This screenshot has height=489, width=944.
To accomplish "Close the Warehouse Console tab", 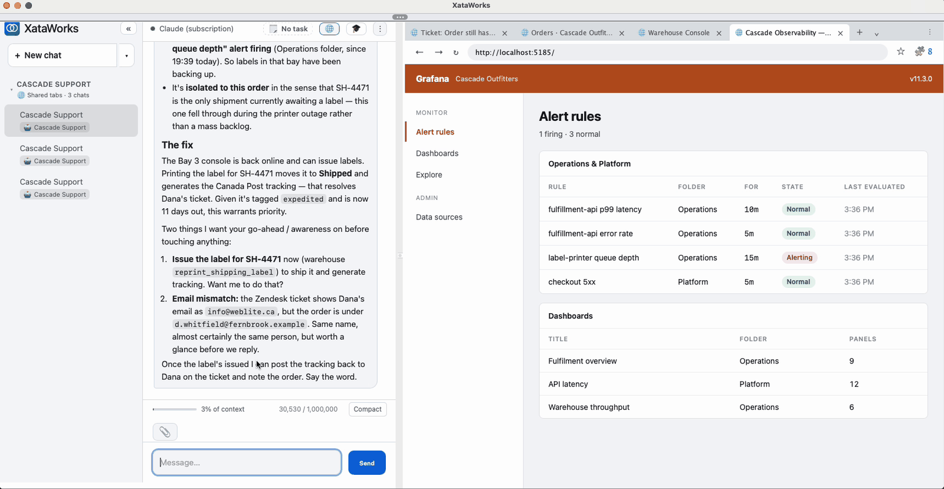I will pyautogui.click(x=719, y=34).
